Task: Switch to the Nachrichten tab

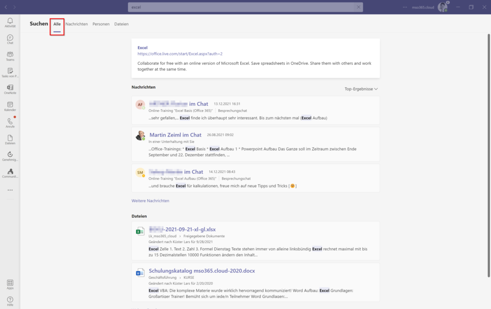Action: pyautogui.click(x=77, y=24)
